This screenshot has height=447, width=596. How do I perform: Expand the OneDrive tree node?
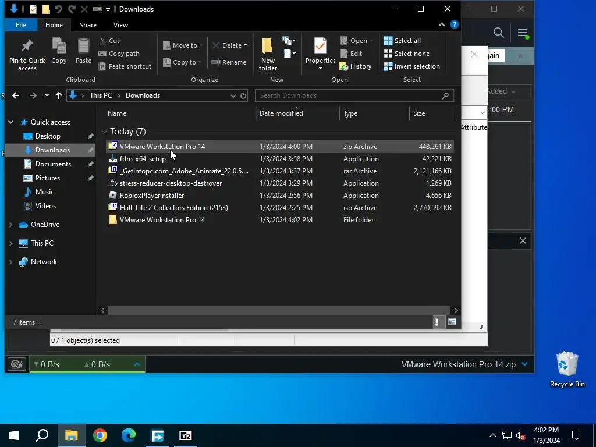[x=10, y=225]
